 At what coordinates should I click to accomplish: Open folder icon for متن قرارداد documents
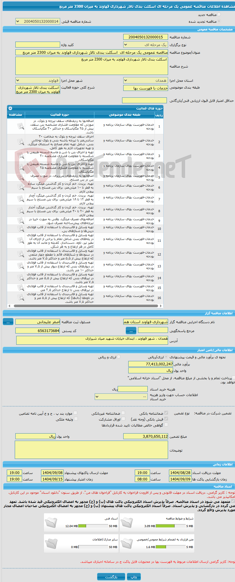click(127, 544)
